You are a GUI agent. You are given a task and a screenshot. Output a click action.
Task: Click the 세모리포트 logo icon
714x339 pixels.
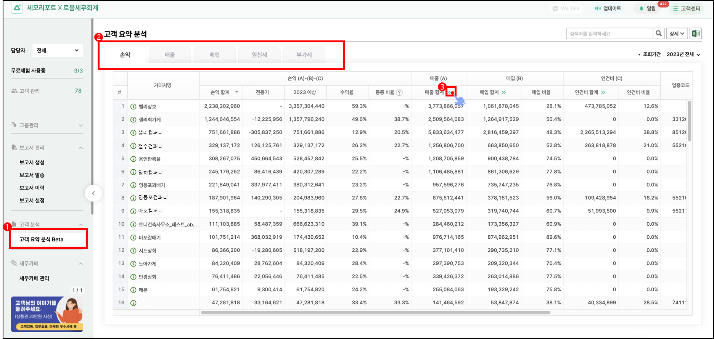click(x=17, y=8)
